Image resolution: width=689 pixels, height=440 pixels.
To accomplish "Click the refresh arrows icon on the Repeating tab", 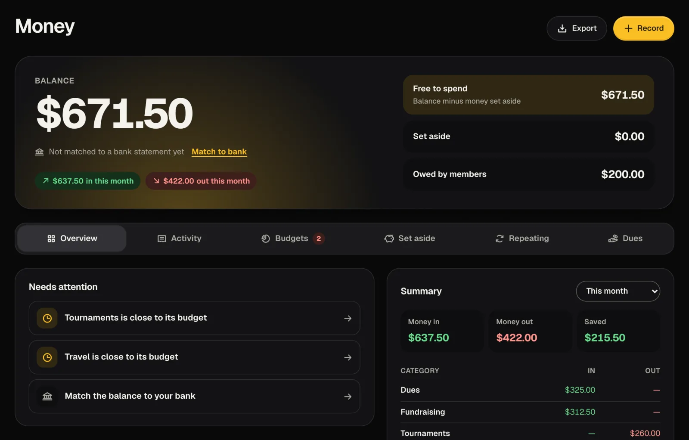I will tap(500, 239).
